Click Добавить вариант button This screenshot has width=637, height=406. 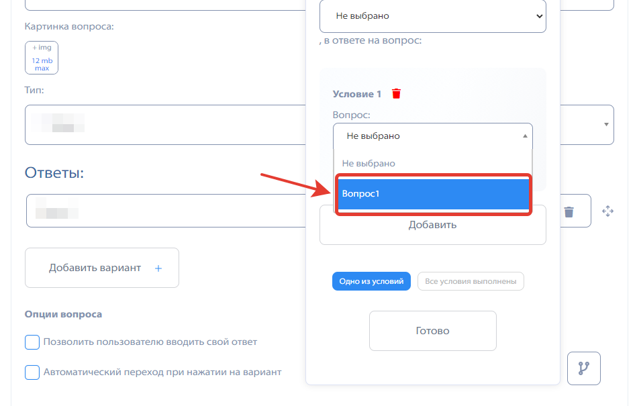click(102, 268)
